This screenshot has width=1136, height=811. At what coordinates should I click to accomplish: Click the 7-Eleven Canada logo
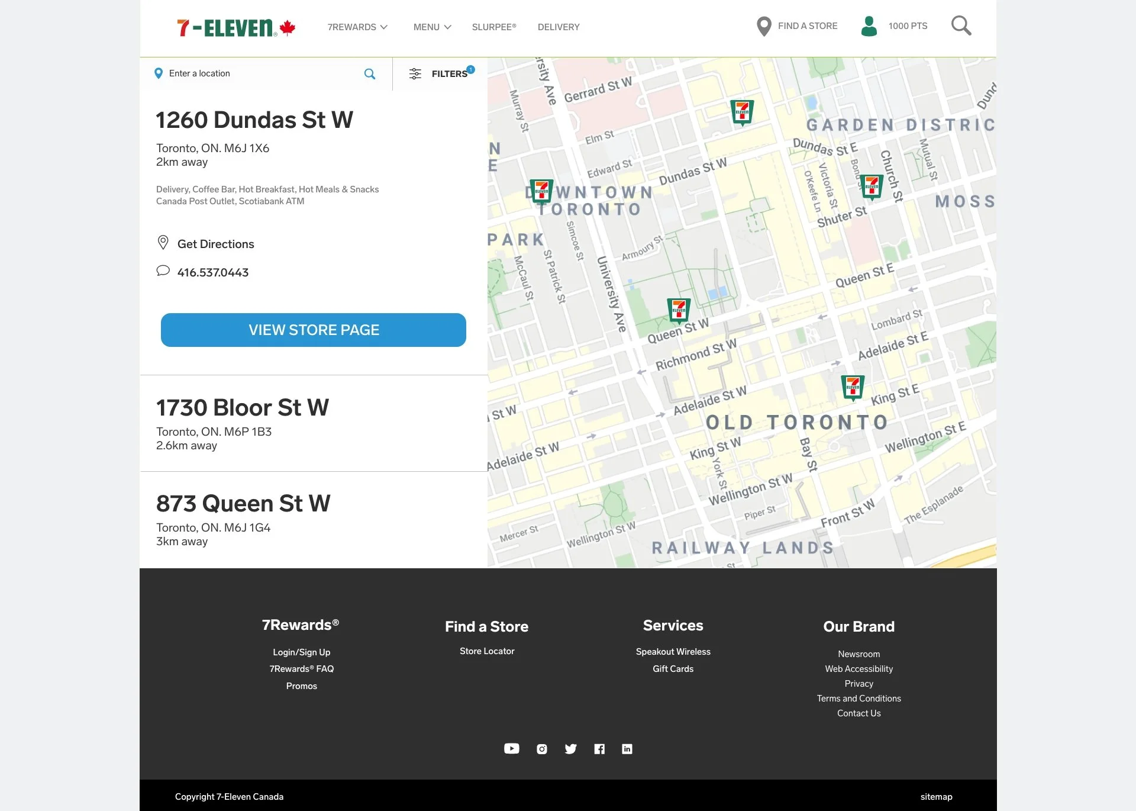tap(236, 27)
